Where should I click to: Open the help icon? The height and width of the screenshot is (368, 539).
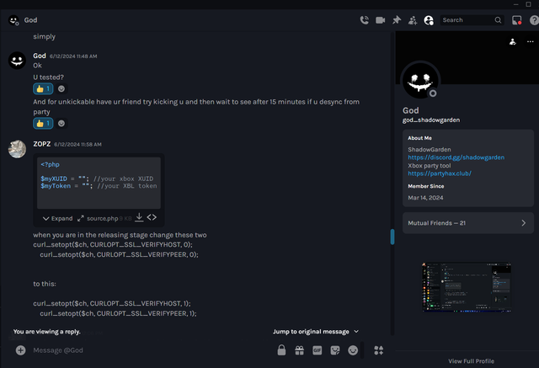click(x=534, y=20)
